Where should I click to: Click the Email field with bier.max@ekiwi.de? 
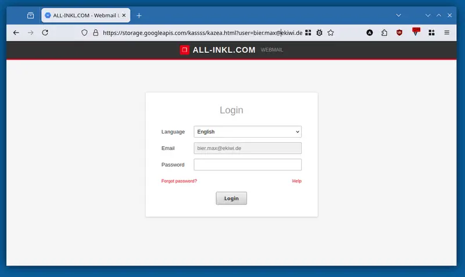[x=248, y=148]
